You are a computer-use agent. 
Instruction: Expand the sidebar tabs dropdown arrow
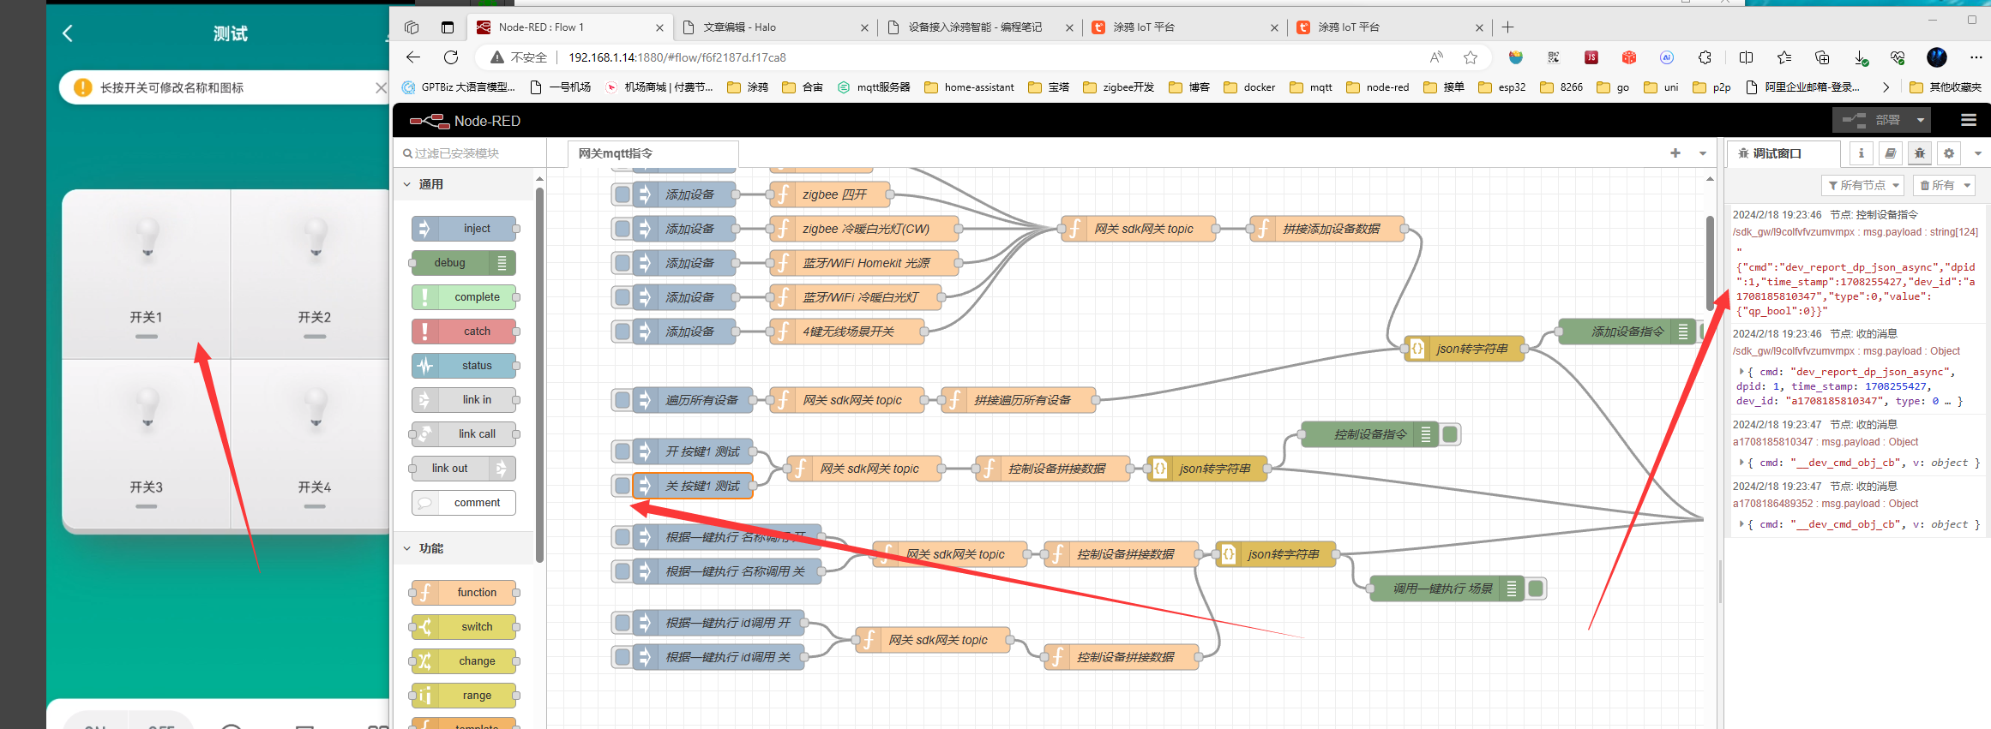point(1978,153)
